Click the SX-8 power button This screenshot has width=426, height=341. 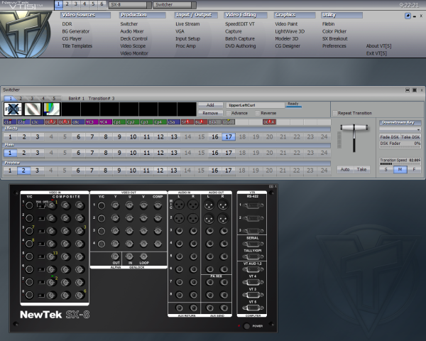pos(246,326)
